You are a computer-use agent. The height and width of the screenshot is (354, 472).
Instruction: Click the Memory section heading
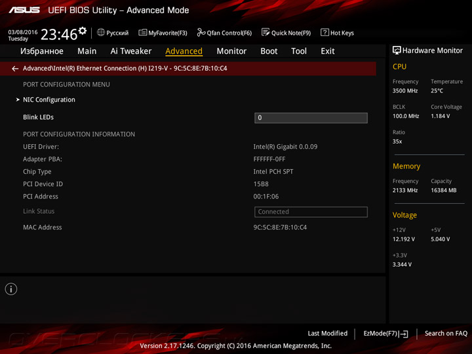[x=406, y=166]
